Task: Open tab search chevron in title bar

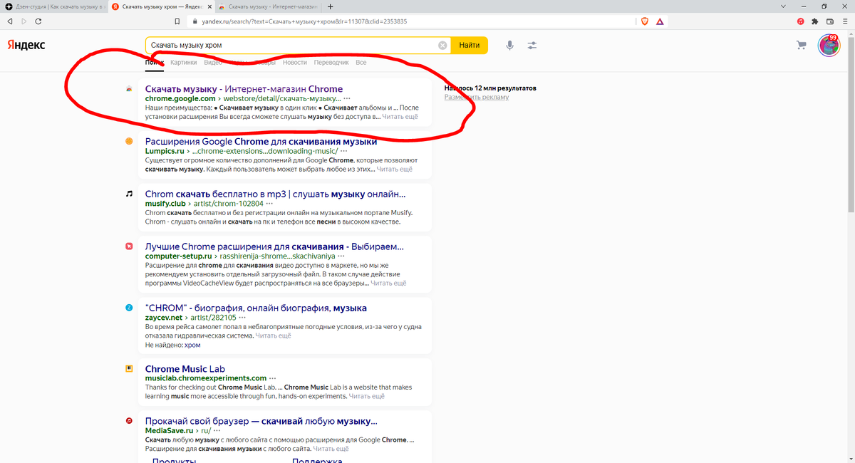Action: pos(784,6)
